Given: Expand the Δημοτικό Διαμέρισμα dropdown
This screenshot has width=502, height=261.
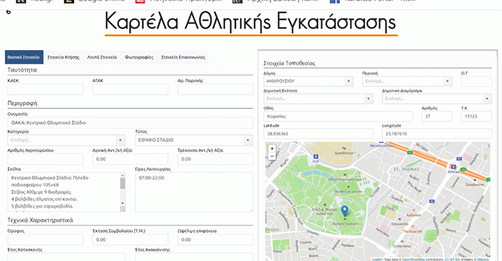Looking at the screenshot, I should pyautogui.click(x=437, y=99).
